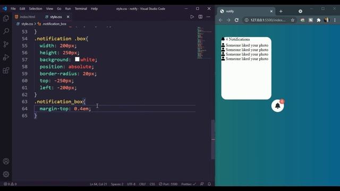Open the Go menu
340x191 pixels.
point(59,8)
